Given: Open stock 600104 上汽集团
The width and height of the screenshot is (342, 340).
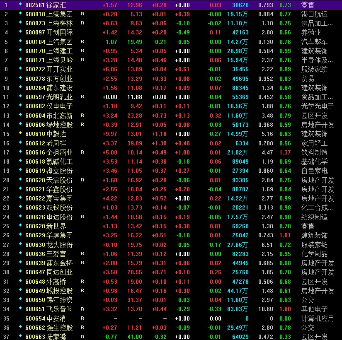Looking at the screenshot, I should point(49,42).
